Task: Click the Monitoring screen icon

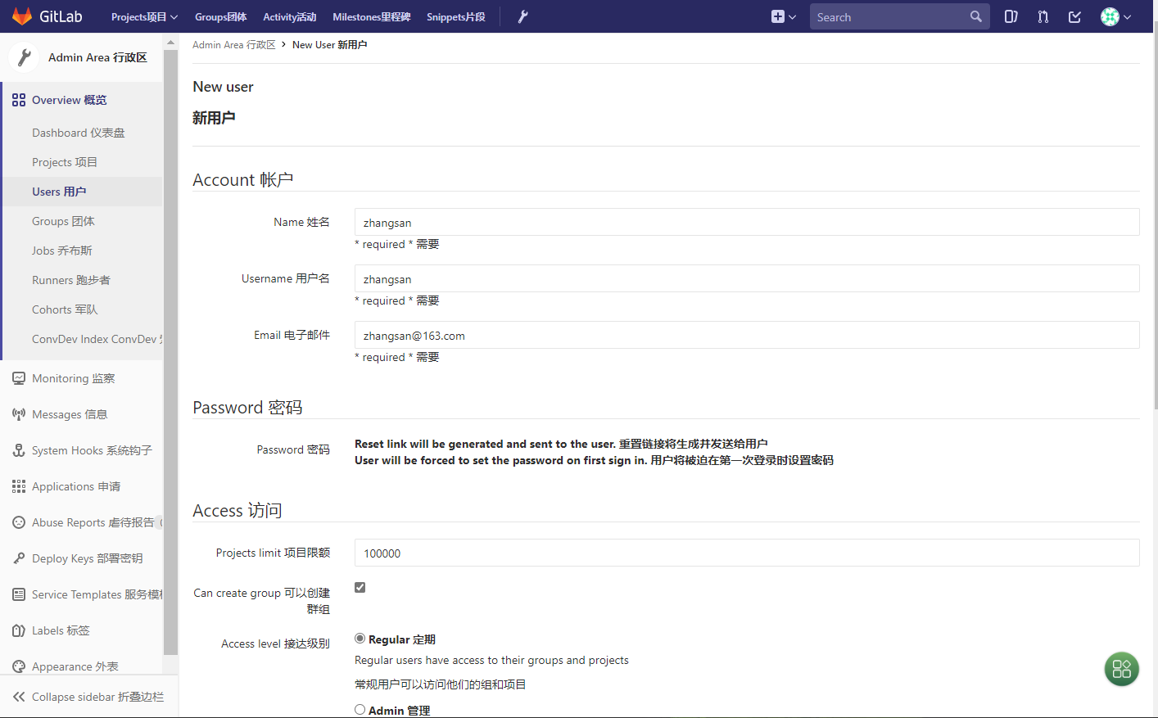Action: [19, 378]
